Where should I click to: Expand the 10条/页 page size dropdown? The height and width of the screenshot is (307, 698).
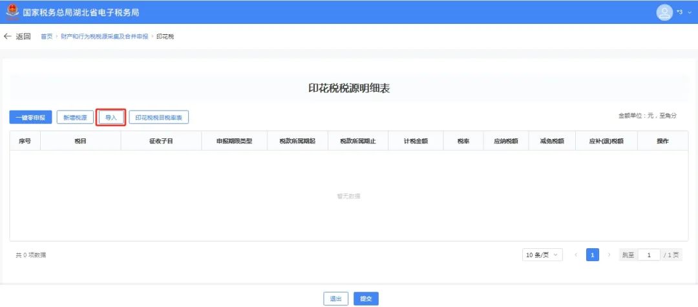point(542,255)
